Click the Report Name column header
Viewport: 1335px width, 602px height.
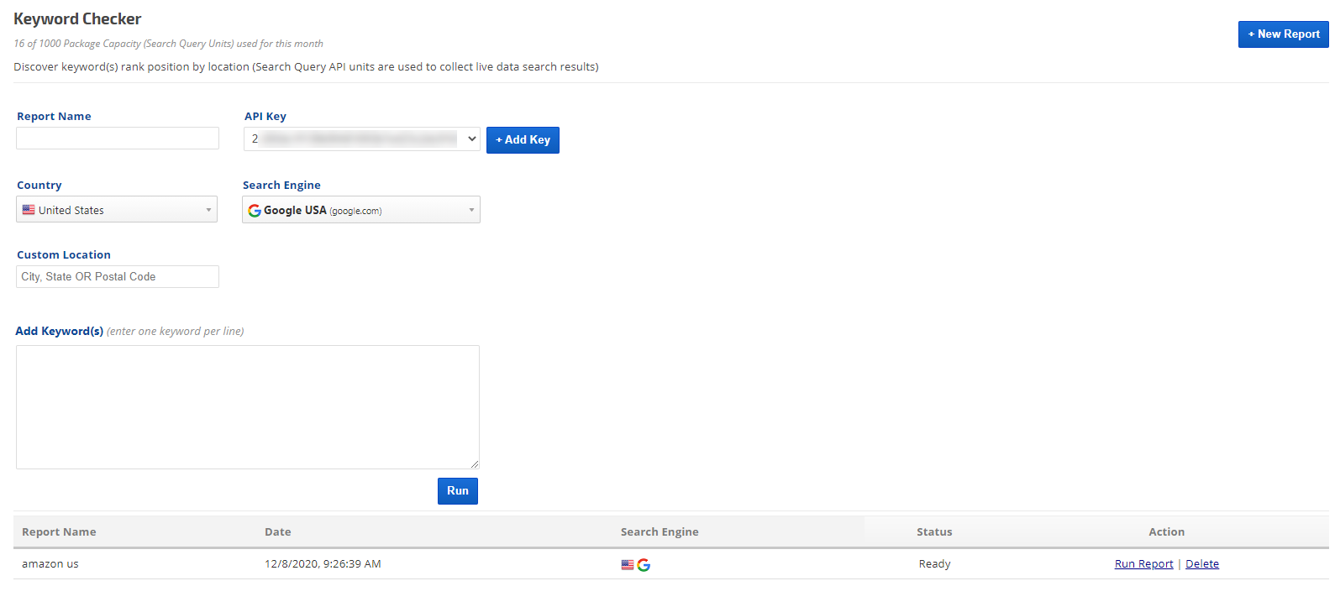(59, 532)
